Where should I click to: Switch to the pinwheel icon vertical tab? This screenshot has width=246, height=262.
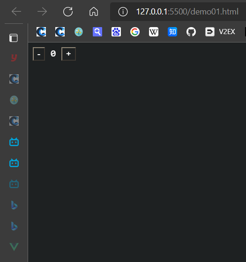[14, 100]
